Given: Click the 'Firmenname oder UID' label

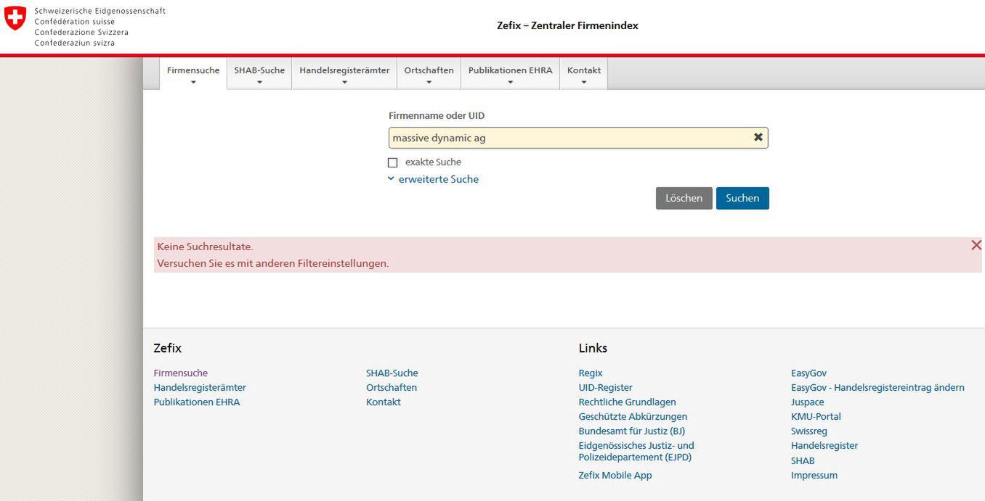Looking at the screenshot, I should [x=437, y=116].
